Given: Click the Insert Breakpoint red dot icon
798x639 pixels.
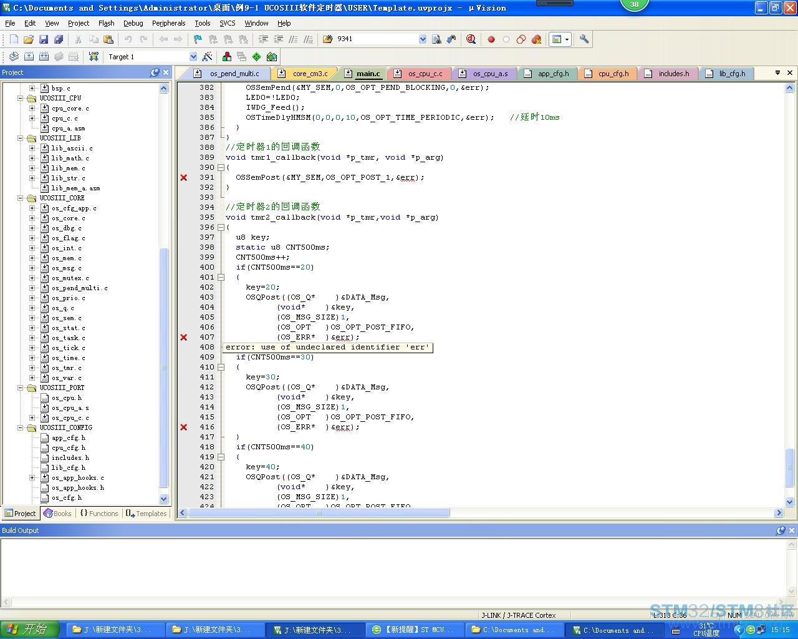Looking at the screenshot, I should [491, 39].
